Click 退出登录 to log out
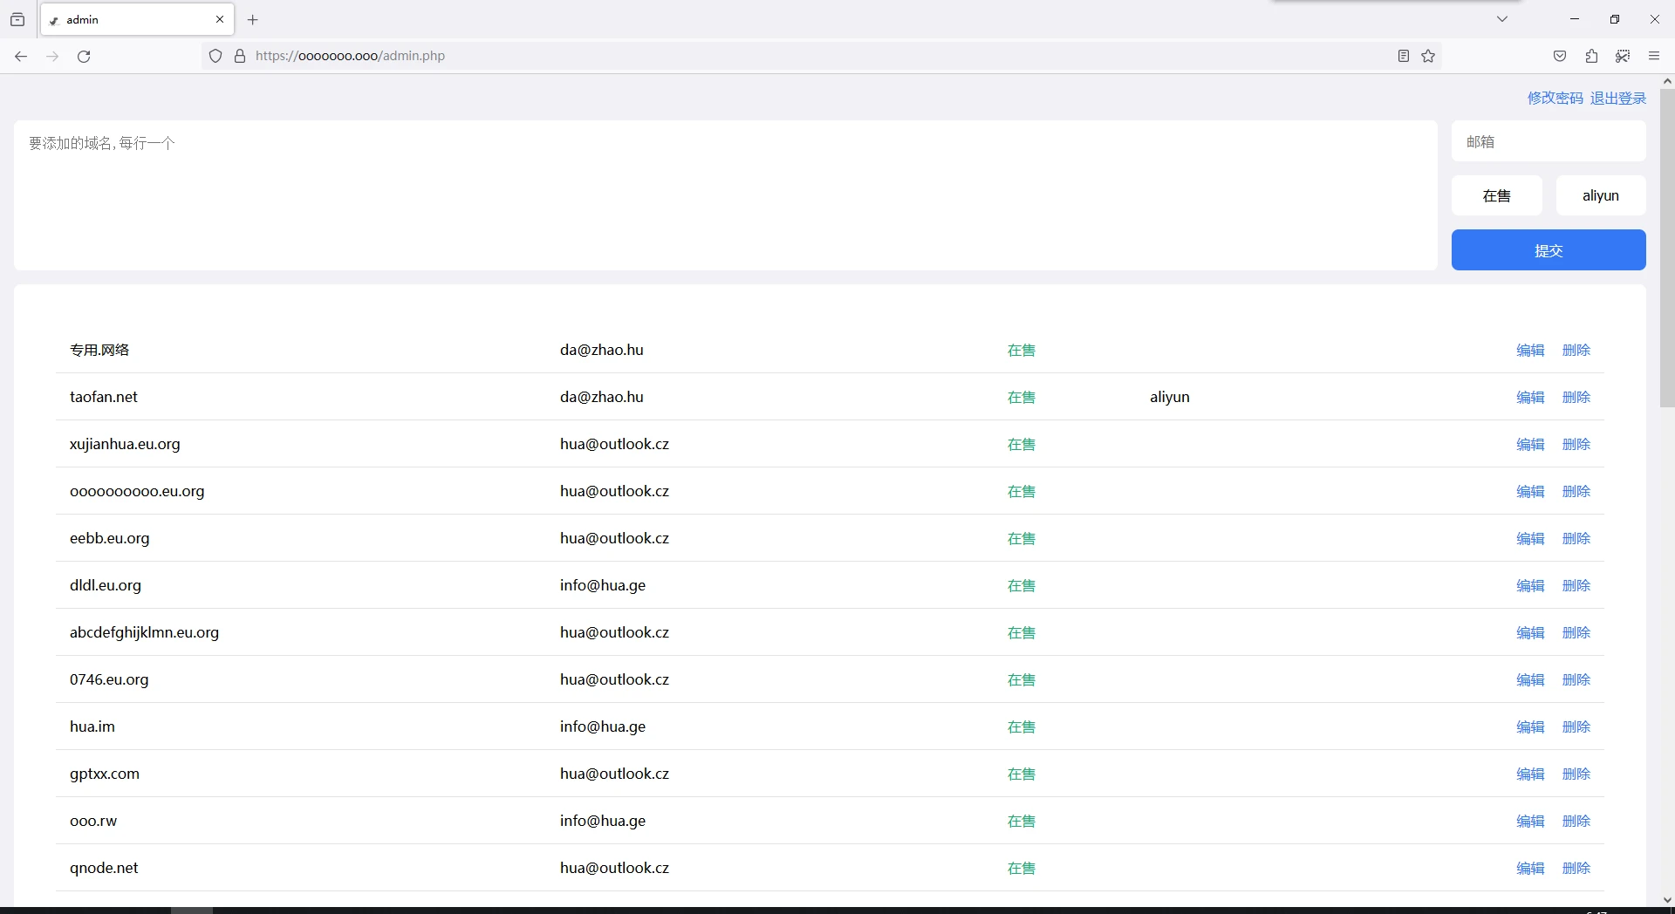The height and width of the screenshot is (914, 1675). 1617,99
